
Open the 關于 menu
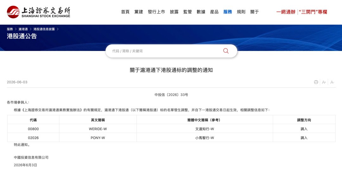point(255,12)
